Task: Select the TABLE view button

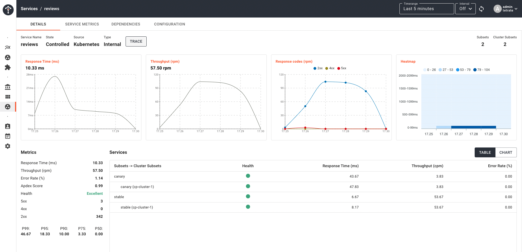Action: pyautogui.click(x=485, y=152)
